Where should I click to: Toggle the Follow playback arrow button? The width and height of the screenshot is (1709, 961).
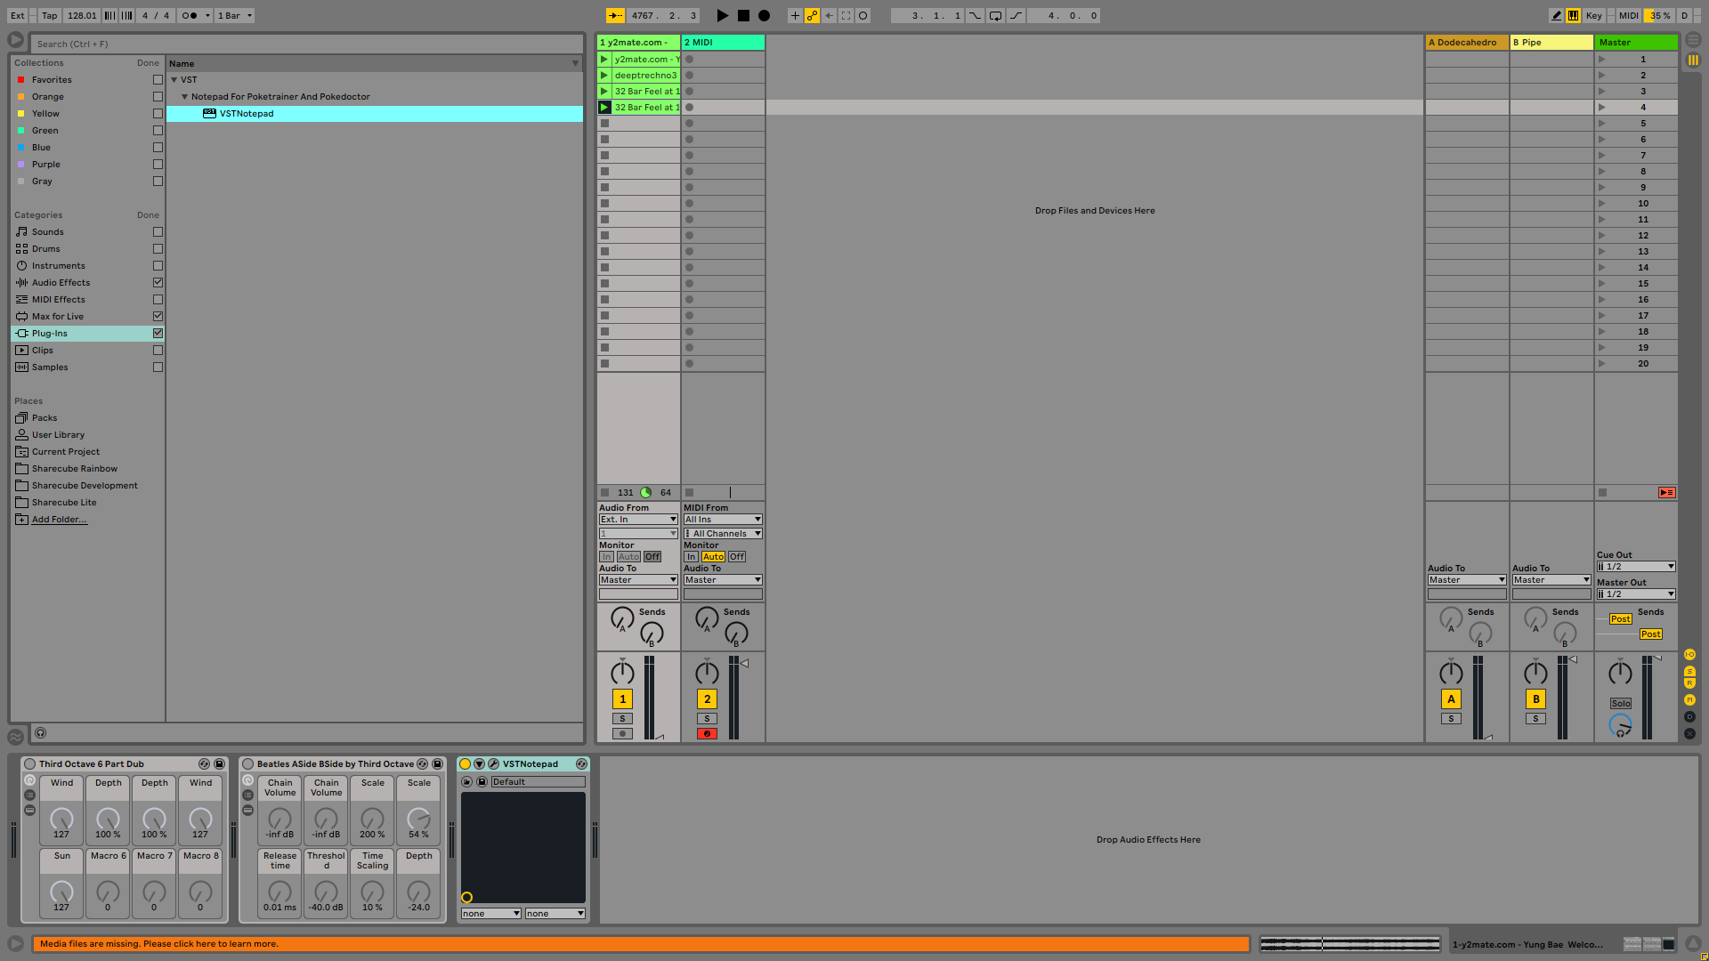point(615,15)
